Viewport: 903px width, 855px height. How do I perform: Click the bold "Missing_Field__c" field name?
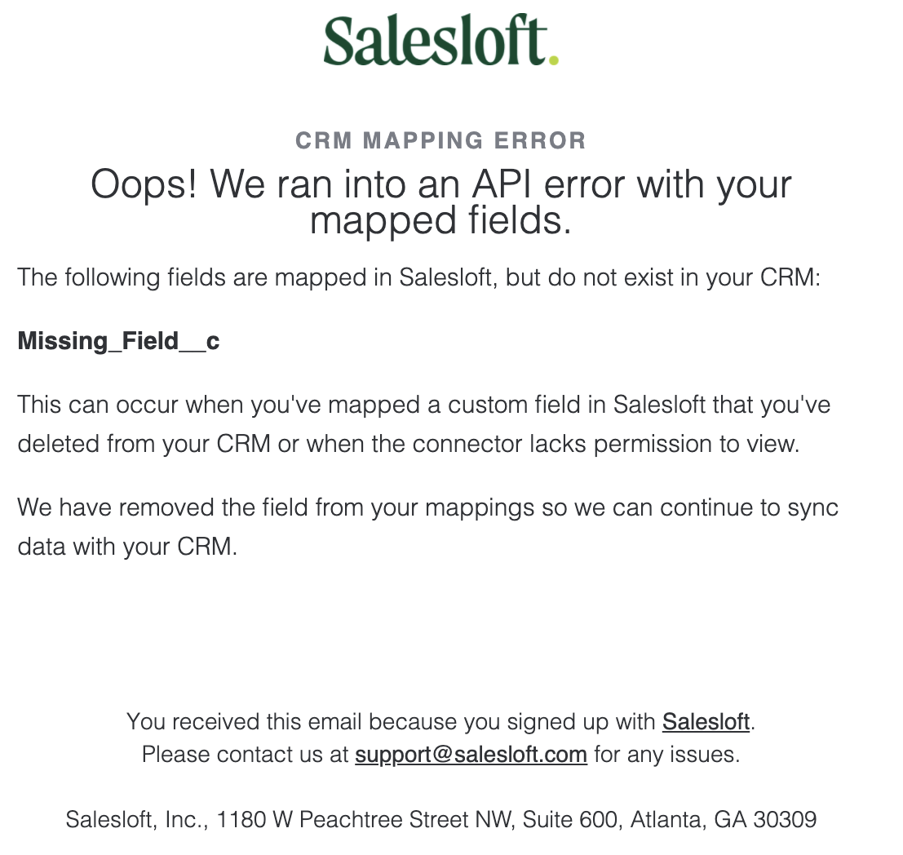tap(118, 340)
